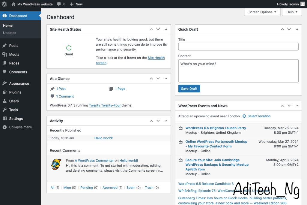Click the Tools wrench icon
307x205 pixels.
pyautogui.click(x=5, y=110)
